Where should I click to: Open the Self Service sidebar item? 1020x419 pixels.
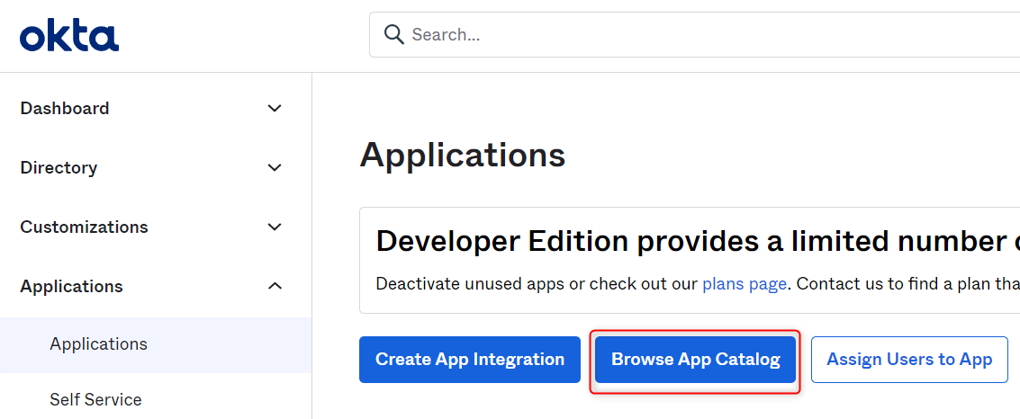(x=95, y=399)
